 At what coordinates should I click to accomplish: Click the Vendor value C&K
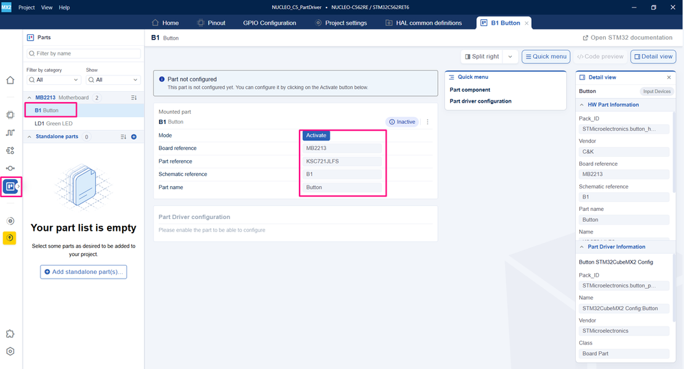pyautogui.click(x=624, y=151)
